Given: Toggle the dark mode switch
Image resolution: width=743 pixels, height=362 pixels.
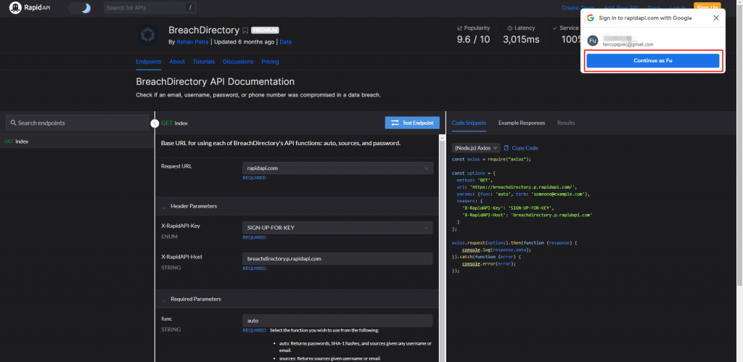Looking at the screenshot, I should coord(80,8).
